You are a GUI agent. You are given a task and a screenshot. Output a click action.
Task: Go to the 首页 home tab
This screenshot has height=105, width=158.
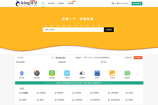43,3
